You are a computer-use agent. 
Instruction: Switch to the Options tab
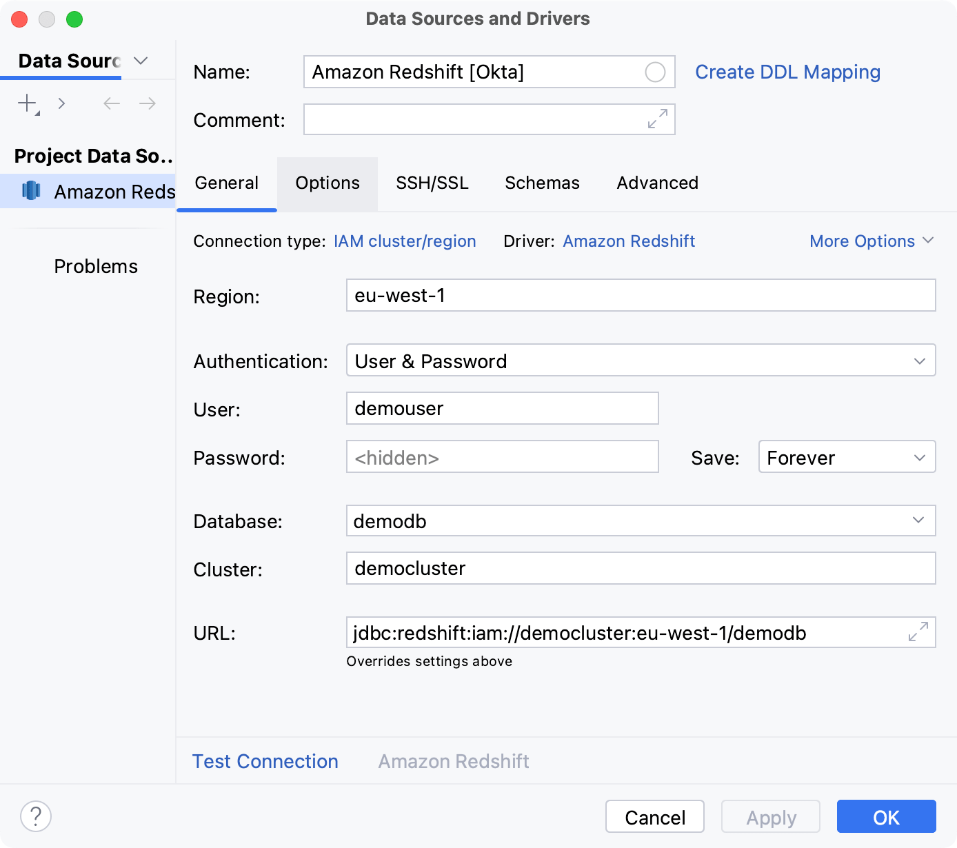328,183
